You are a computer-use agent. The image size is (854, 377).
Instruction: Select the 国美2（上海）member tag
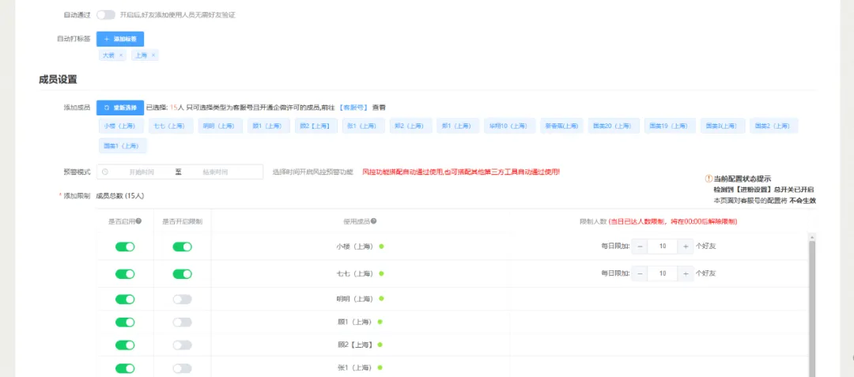point(773,126)
